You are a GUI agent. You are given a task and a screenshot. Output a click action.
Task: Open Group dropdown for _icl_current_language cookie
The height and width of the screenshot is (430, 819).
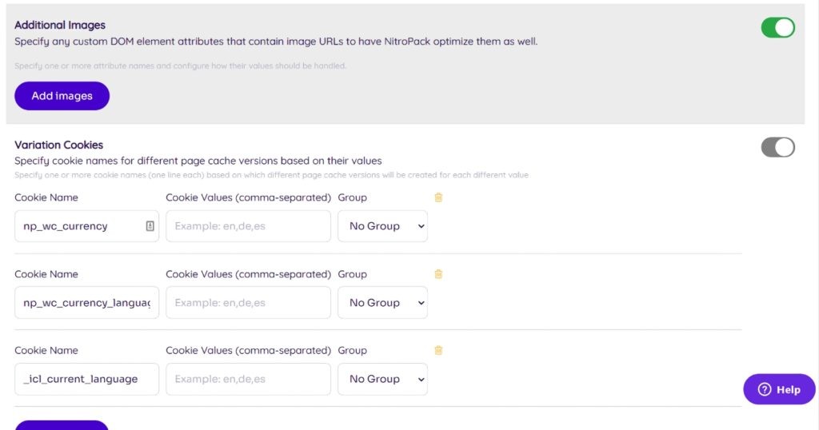click(x=382, y=379)
